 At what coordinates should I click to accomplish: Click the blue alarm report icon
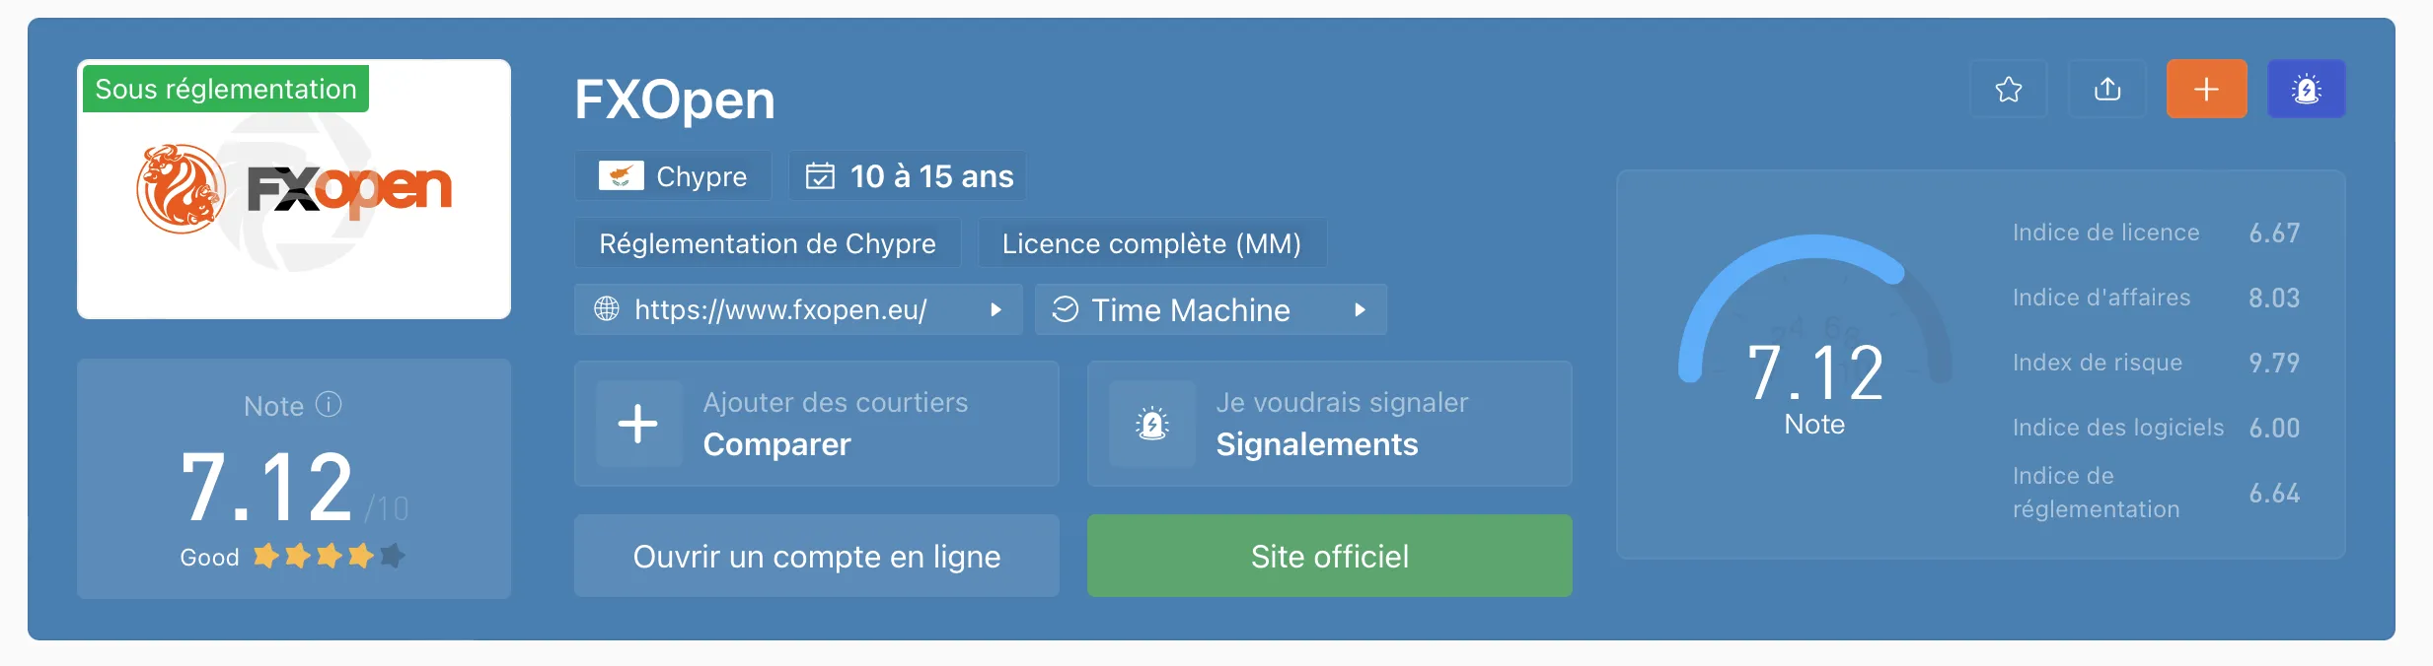pyautogui.click(x=2306, y=89)
